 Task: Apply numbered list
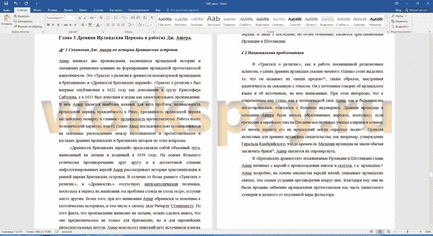tap(117, 18)
